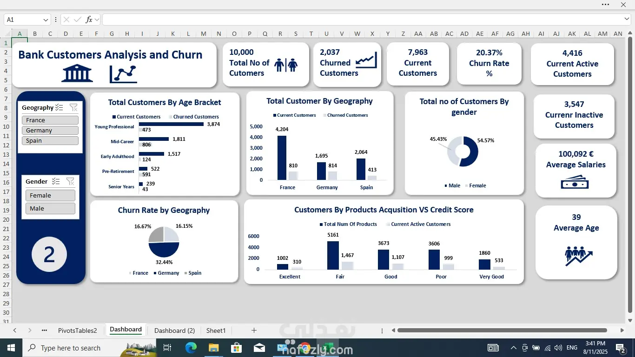
Task: Click the upward trend chart icon beside Churned Customers
Action: point(366,60)
